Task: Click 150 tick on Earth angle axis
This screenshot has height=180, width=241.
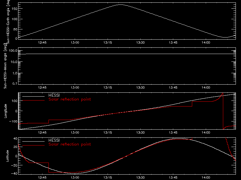Action: (14, 9)
